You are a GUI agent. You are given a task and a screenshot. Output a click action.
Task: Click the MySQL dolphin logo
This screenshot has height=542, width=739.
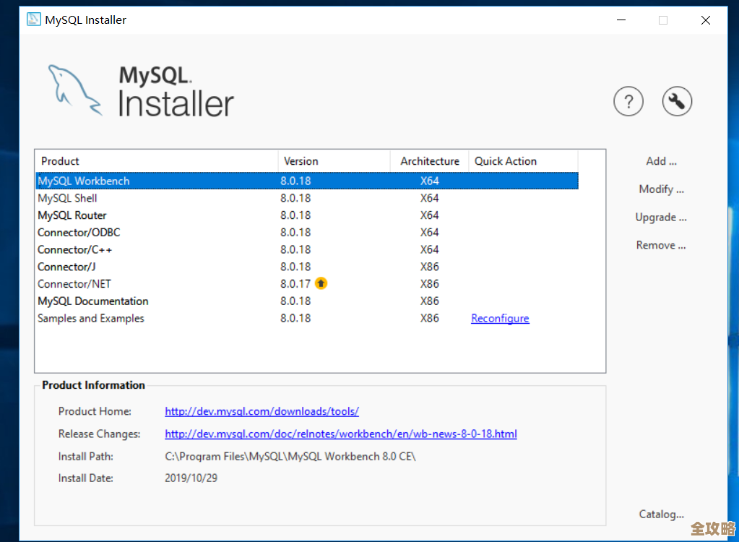pos(76,89)
